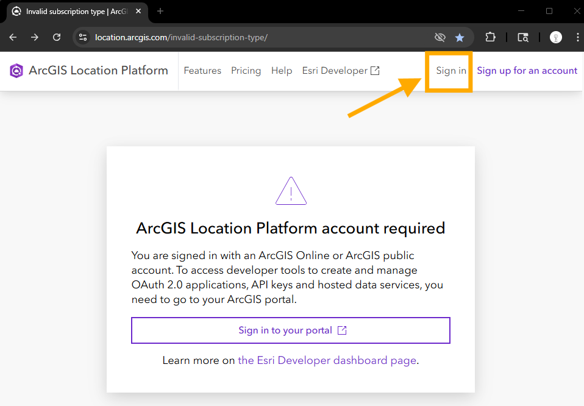The image size is (584, 406).
Task: Select Help in the navigation bar
Action: pos(282,70)
